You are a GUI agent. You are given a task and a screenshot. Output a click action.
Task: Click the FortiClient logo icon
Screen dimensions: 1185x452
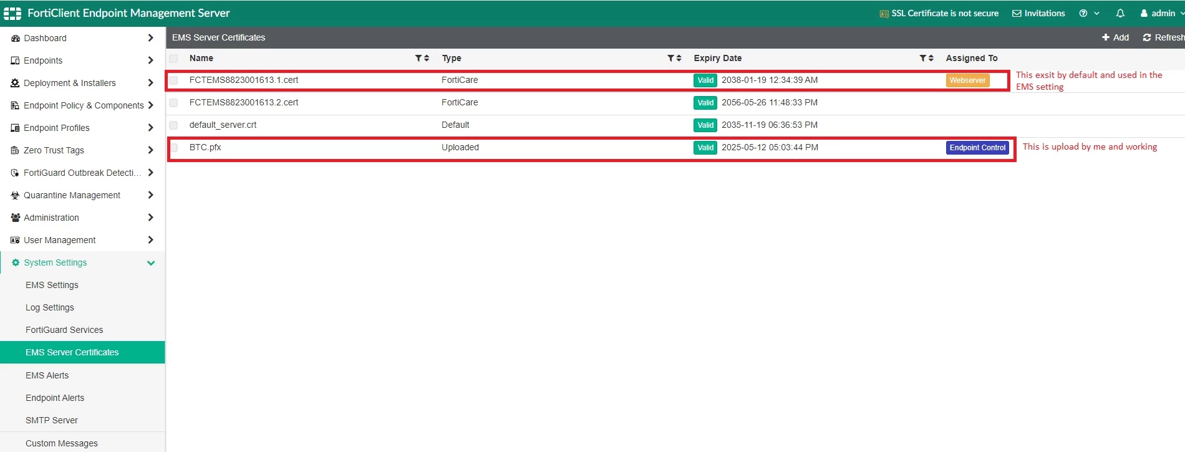(x=12, y=13)
